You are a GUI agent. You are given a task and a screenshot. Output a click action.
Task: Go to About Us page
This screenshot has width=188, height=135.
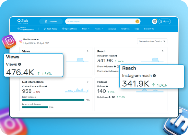[x=112, y=29]
